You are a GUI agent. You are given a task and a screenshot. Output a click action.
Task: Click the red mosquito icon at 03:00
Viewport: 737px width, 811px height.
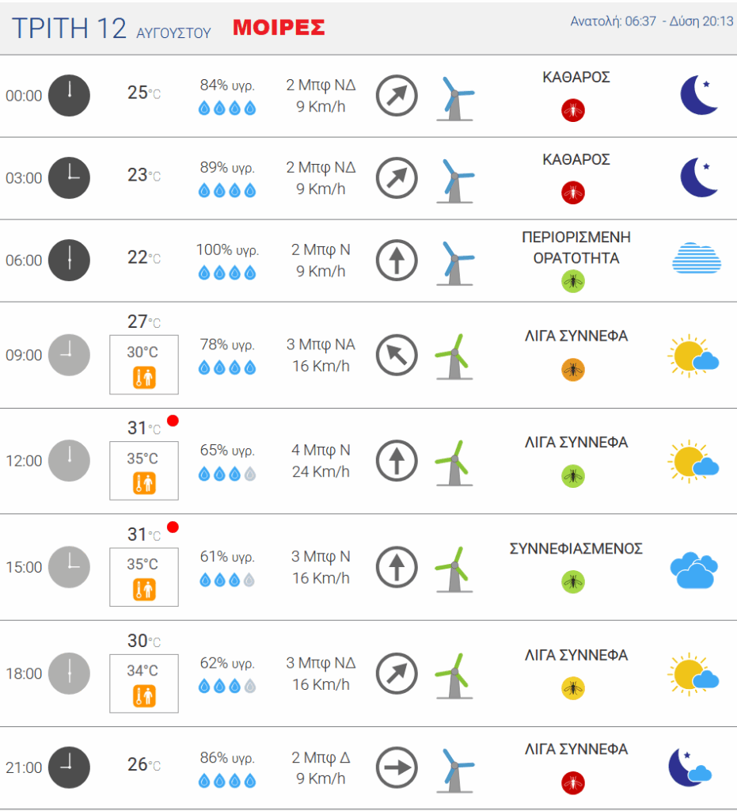pos(572,193)
